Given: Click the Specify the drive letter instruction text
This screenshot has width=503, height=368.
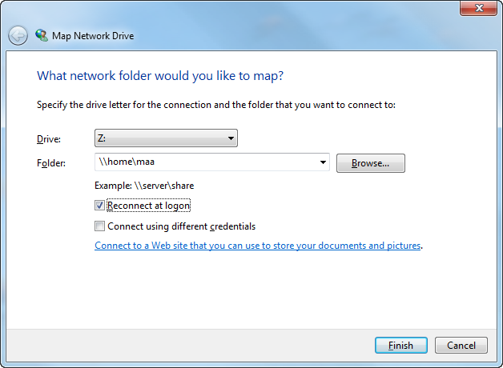Looking at the screenshot, I should 216,105.
